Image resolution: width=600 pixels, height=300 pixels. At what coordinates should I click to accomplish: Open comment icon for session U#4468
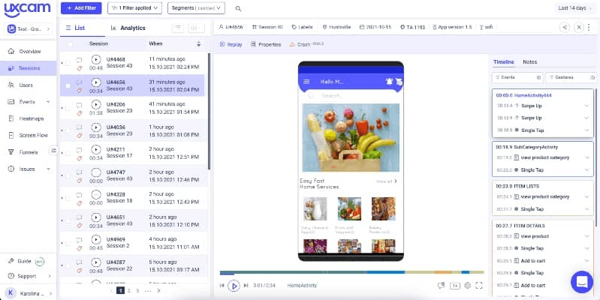[79, 60]
